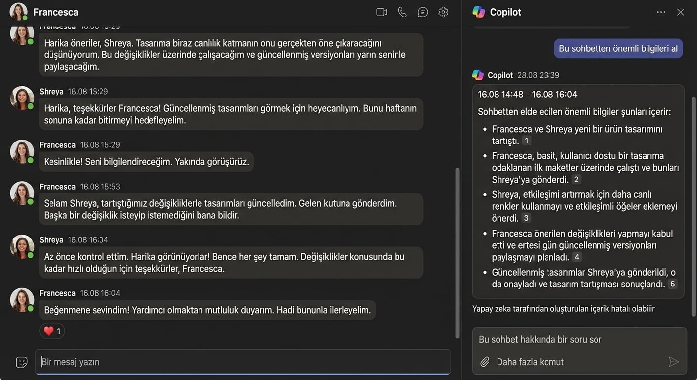
Task: Open the chat pop-out icon
Action: [422, 11]
